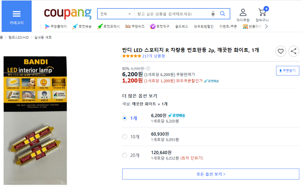Screen dimensions: 302x186
Task: Open 와우회원할인 menu link
Action: click(204, 26)
